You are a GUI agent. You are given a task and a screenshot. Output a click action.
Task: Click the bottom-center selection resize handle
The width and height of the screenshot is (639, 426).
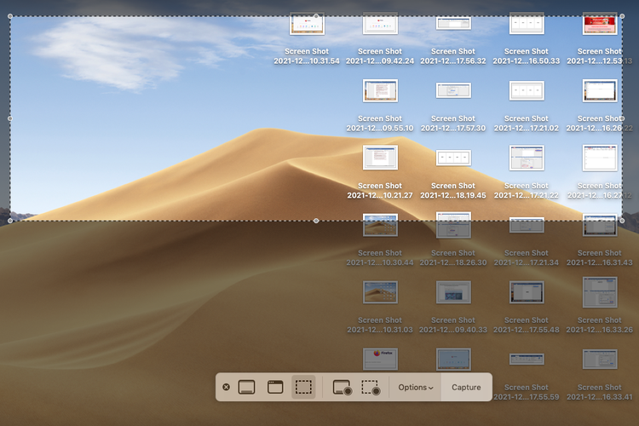click(316, 221)
